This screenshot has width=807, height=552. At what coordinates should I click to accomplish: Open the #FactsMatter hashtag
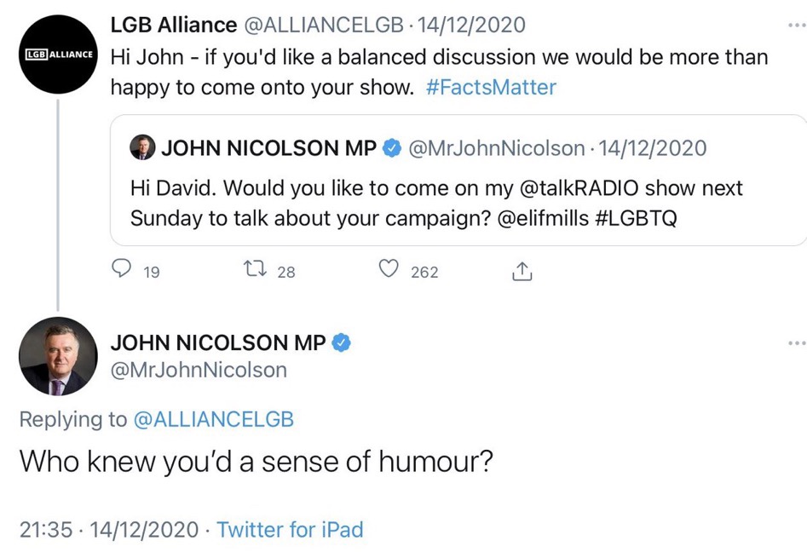(x=491, y=87)
